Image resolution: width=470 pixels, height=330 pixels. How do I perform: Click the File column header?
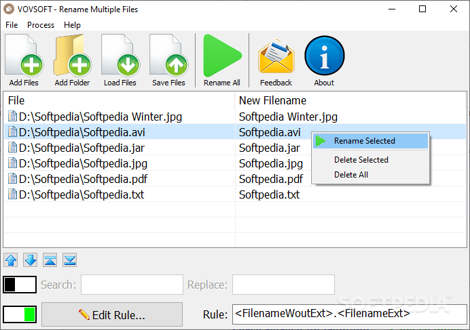pos(119,100)
